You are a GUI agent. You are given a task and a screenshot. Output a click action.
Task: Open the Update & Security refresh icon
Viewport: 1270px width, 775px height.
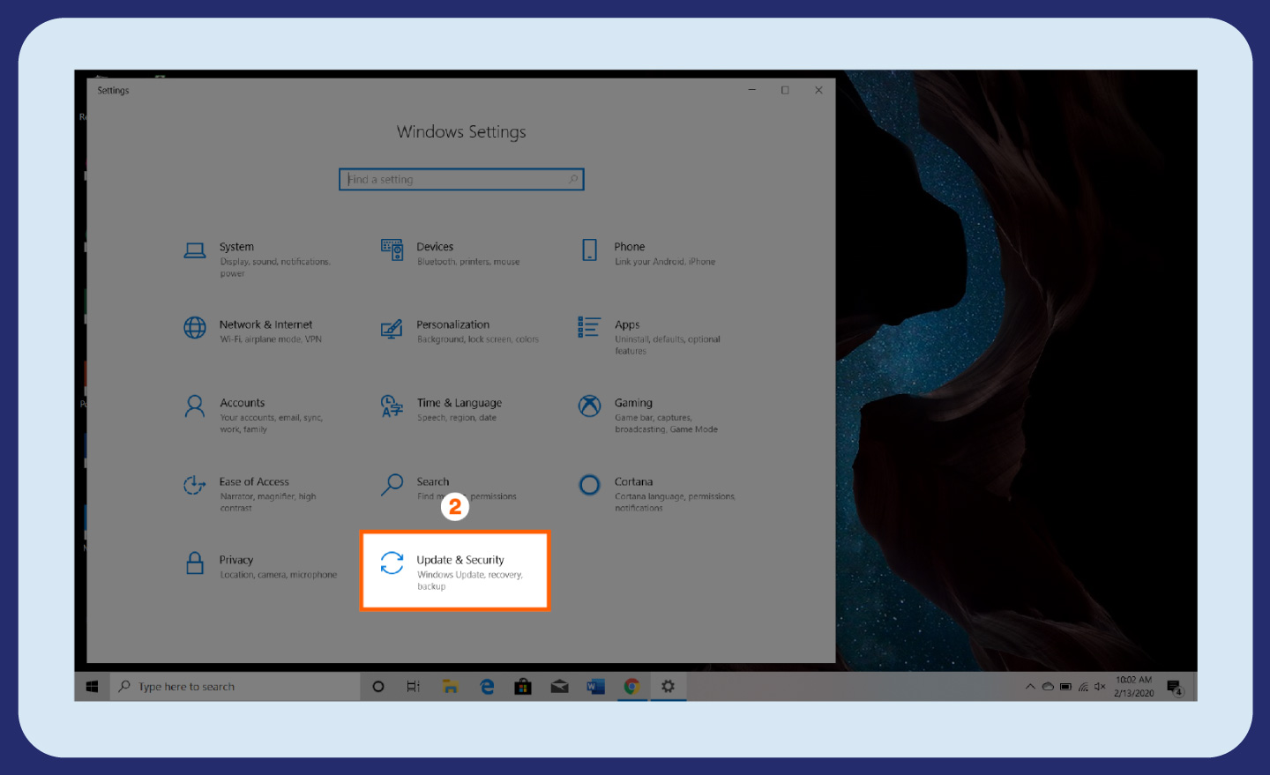392,563
